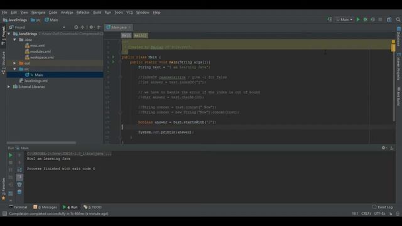402x226 pixels.
Task: Change CRLF line separator in status bar
Action: 366,213
